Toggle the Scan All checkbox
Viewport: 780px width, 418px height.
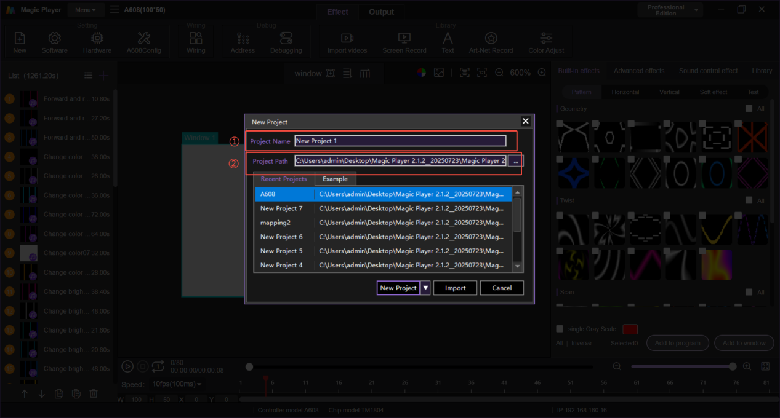click(749, 293)
